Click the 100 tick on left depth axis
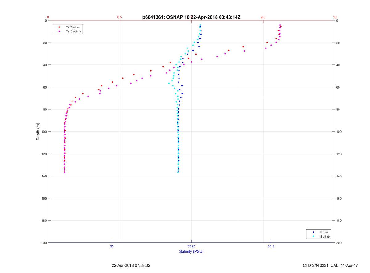The width and height of the screenshot is (370, 273). tap(44, 132)
